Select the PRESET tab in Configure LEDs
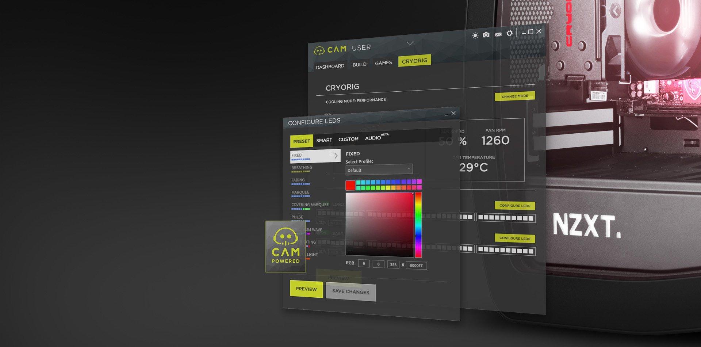 coord(302,141)
